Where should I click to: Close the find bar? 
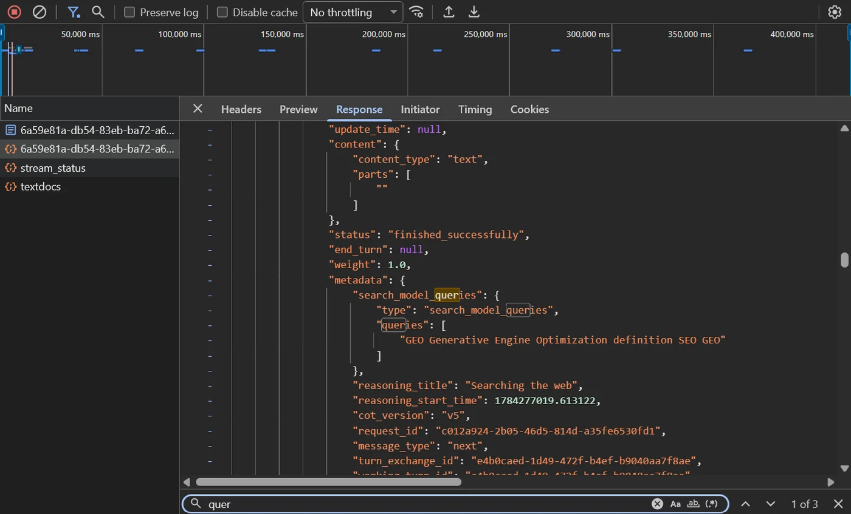point(838,504)
